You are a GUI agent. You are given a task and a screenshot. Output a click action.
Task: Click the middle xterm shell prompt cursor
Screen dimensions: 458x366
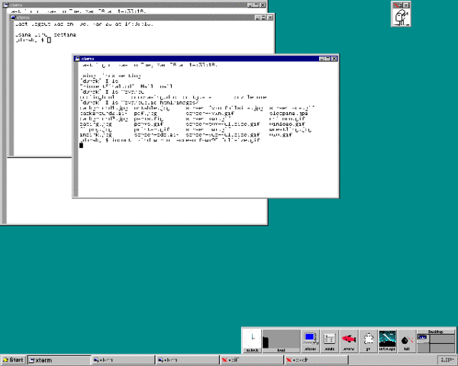(49, 40)
